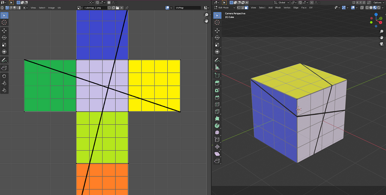The height and width of the screenshot is (195, 386).
Task: Click the pan hand icon in UV editor
Action: pos(206,21)
